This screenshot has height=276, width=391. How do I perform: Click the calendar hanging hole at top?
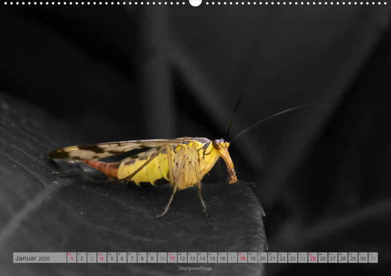[195, 2]
